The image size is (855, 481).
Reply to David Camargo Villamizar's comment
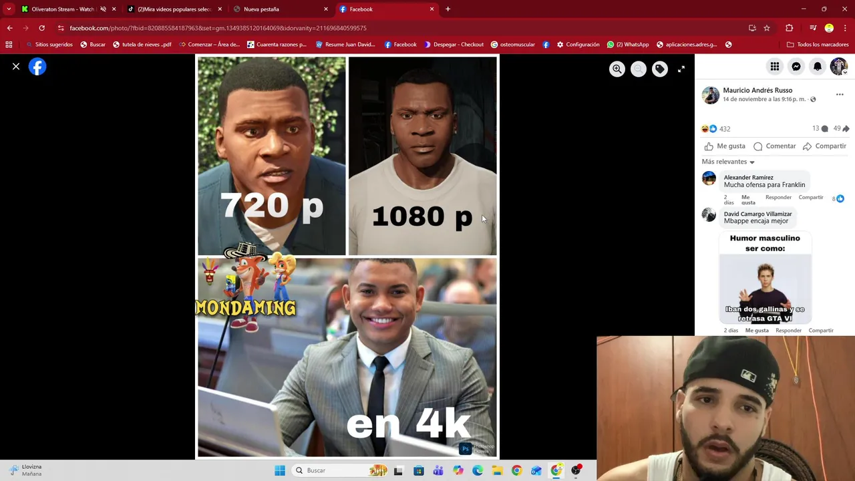[x=788, y=331]
